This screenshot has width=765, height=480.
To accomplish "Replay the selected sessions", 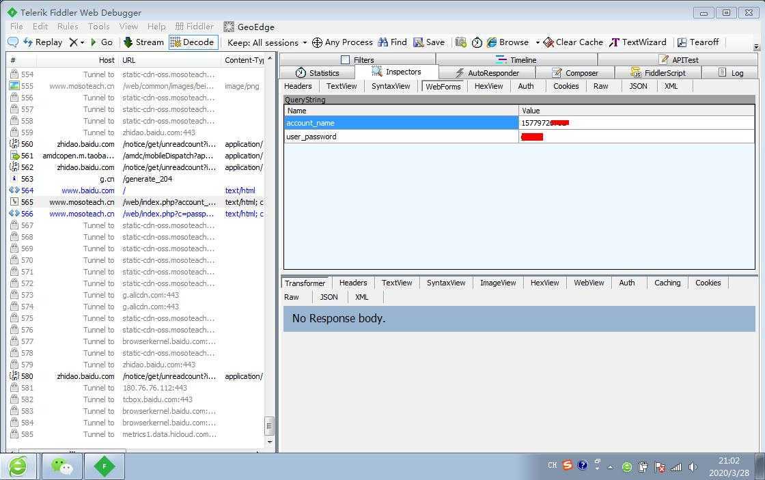I will click(43, 42).
